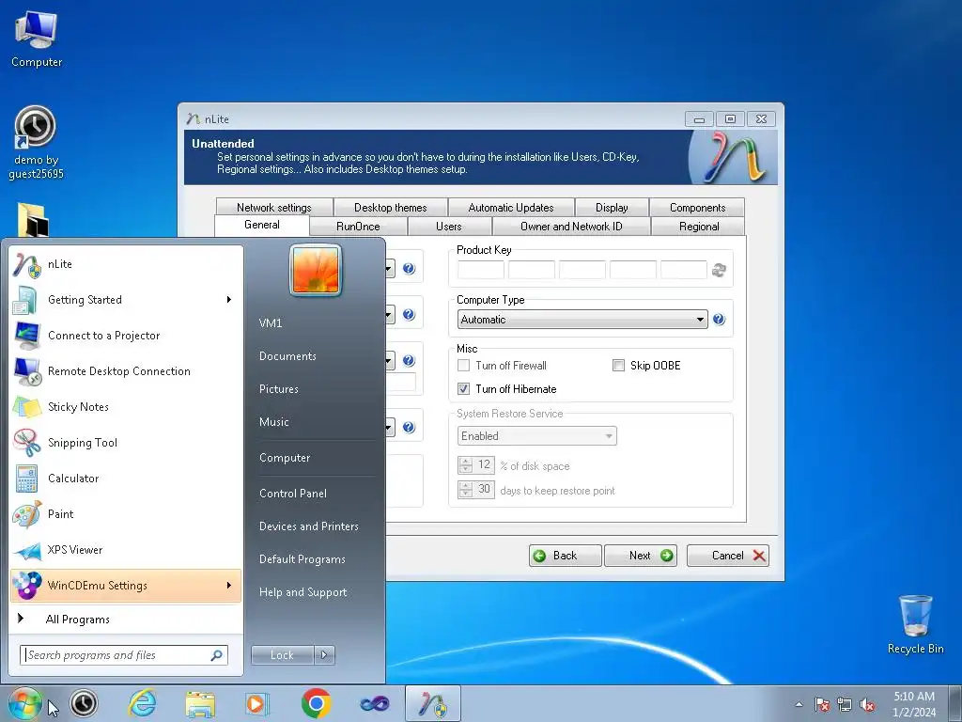Click the taskbar clock
The height and width of the screenshot is (722, 962).
pos(914,704)
